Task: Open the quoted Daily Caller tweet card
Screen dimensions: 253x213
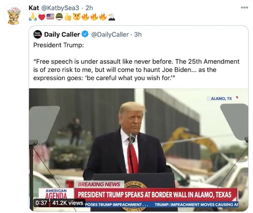Action: (x=139, y=63)
